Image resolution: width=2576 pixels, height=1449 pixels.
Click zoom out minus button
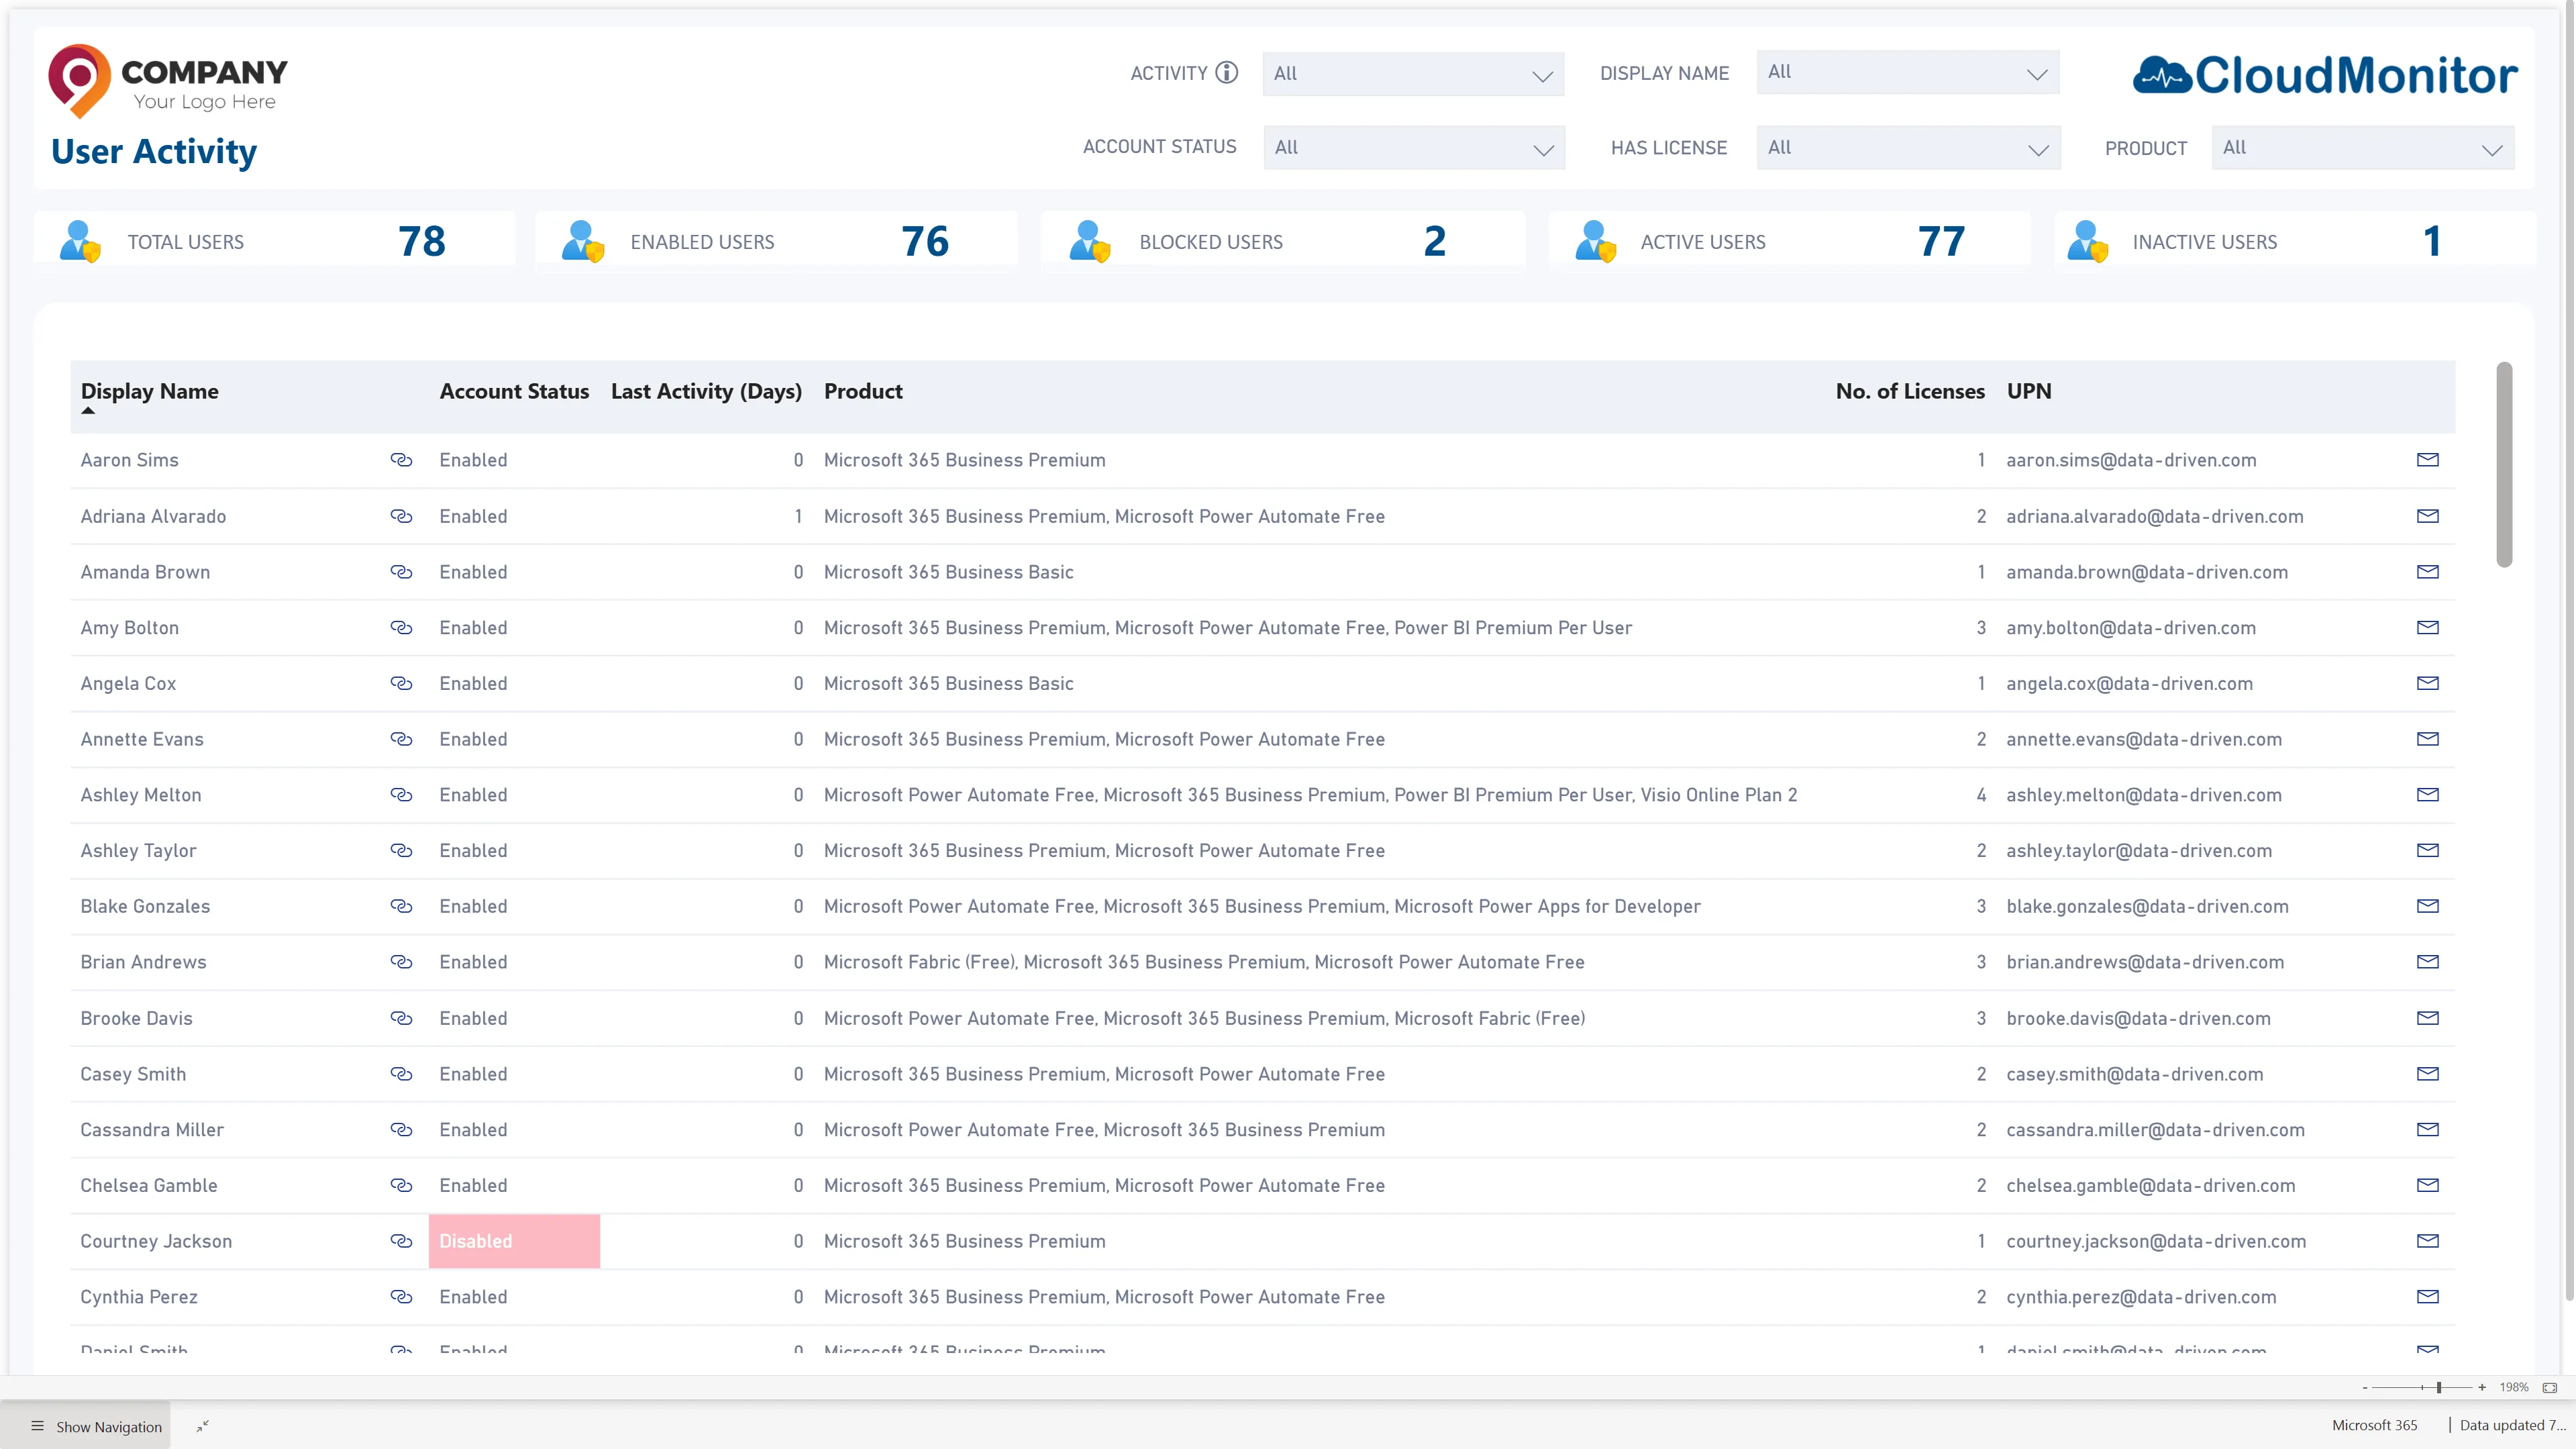[2365, 1388]
